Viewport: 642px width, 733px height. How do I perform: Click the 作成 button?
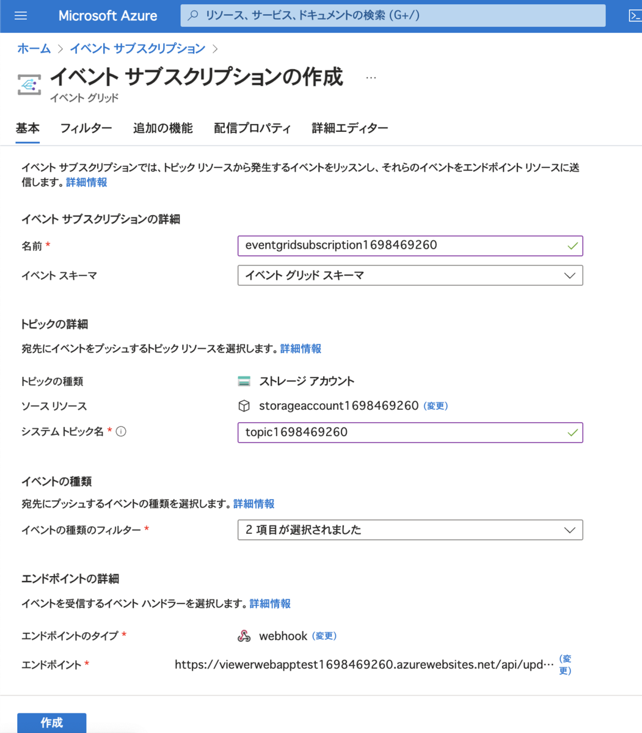pyautogui.click(x=51, y=723)
